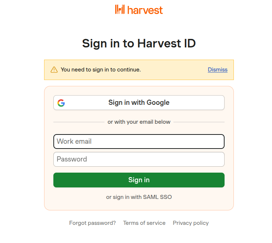View the Privacy policy link
Screen dimensions: 272x243
click(x=190, y=223)
